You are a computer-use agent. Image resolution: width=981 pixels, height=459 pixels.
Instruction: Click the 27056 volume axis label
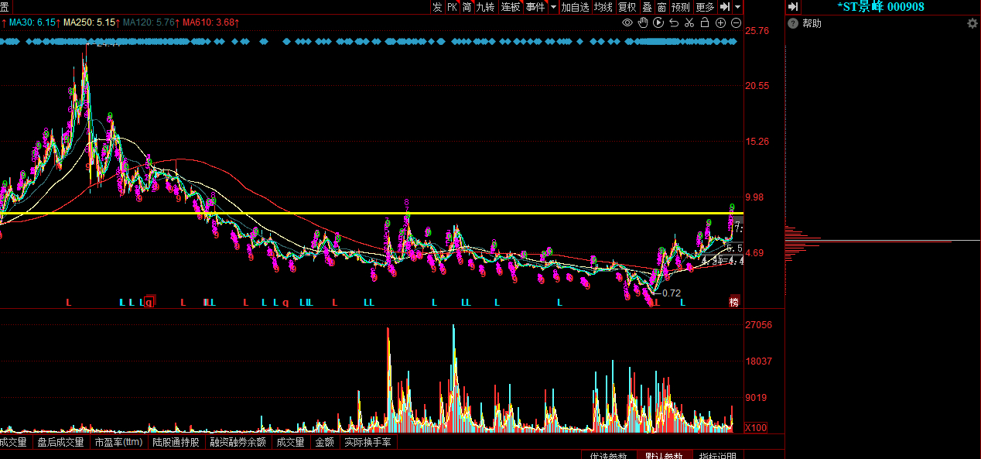point(759,325)
